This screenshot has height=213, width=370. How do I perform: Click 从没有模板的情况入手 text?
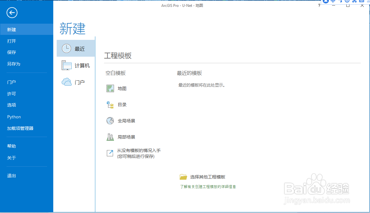(x=139, y=150)
